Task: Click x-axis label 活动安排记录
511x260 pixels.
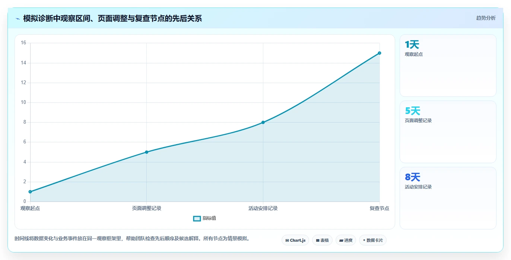Action: click(263, 208)
